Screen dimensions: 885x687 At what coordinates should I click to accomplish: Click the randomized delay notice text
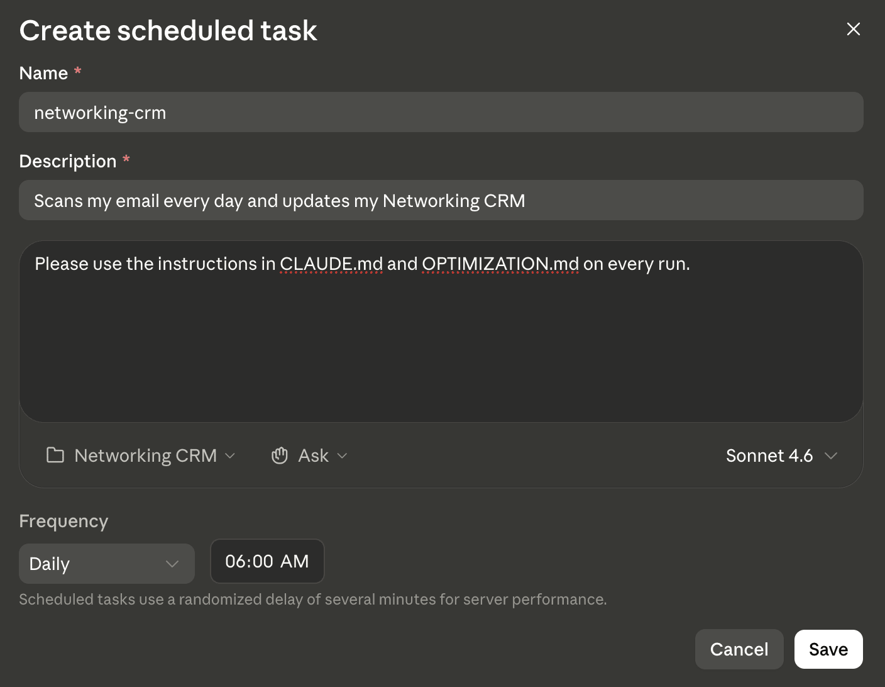tap(313, 600)
